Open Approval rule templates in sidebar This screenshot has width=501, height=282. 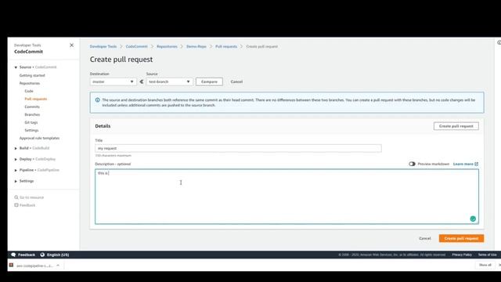pyautogui.click(x=40, y=138)
